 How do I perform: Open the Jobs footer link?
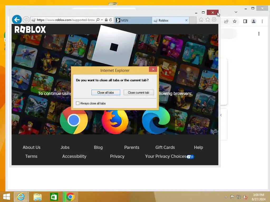(x=65, y=147)
